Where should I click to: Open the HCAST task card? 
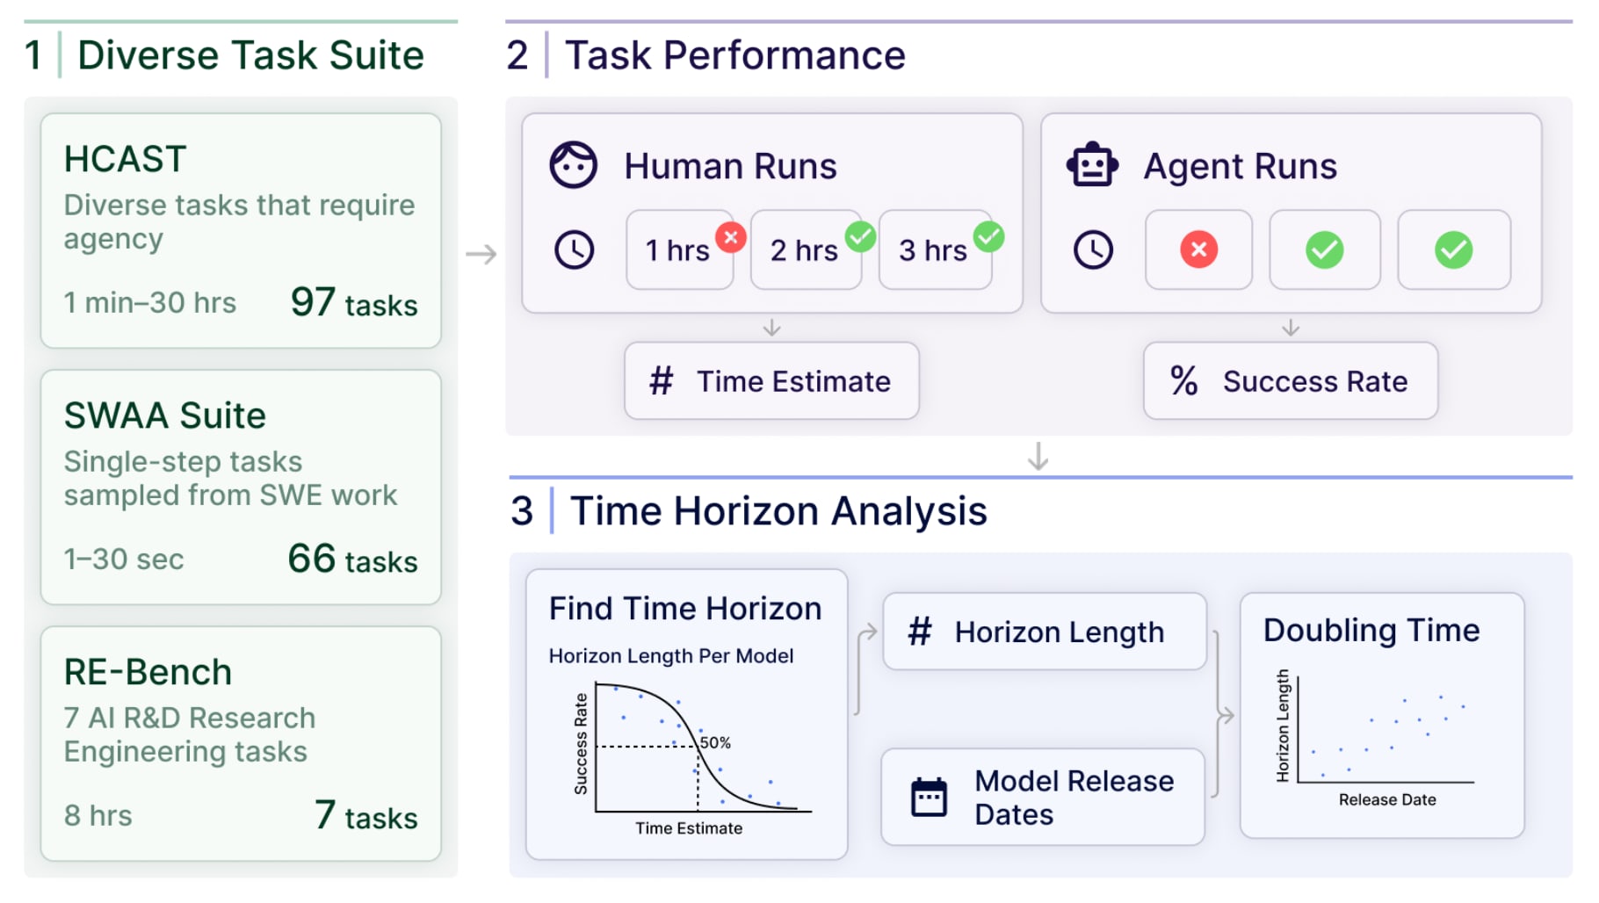[x=241, y=230]
